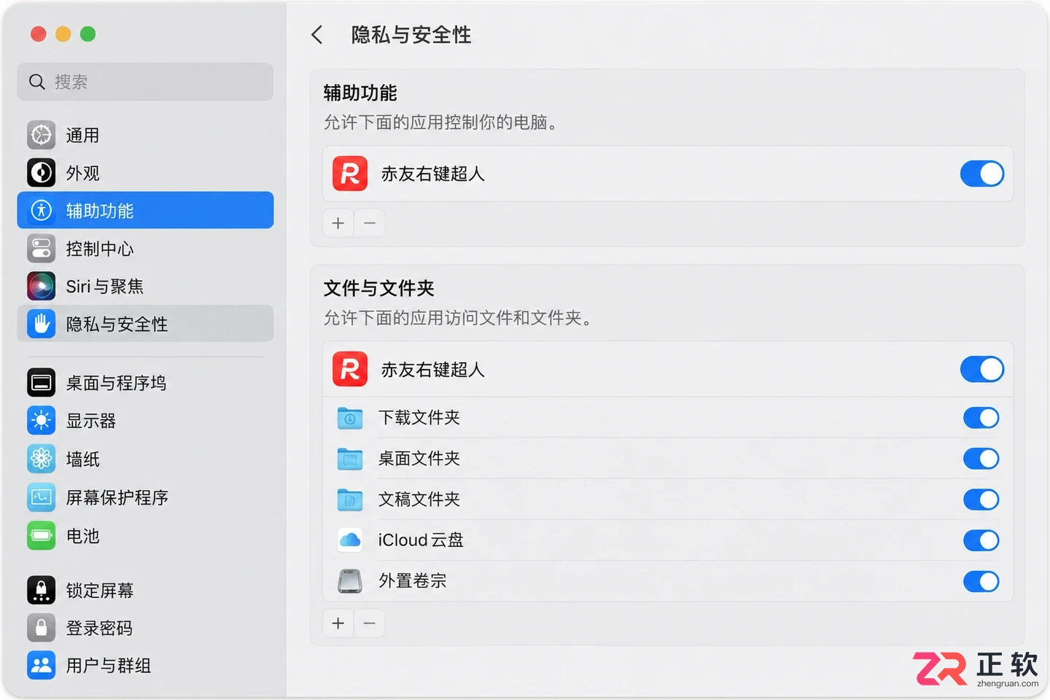Add an app with plus under 辅助功能
The image size is (1050, 700).
pos(338,223)
